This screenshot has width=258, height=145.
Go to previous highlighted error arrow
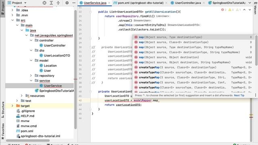[x=244, y=10]
